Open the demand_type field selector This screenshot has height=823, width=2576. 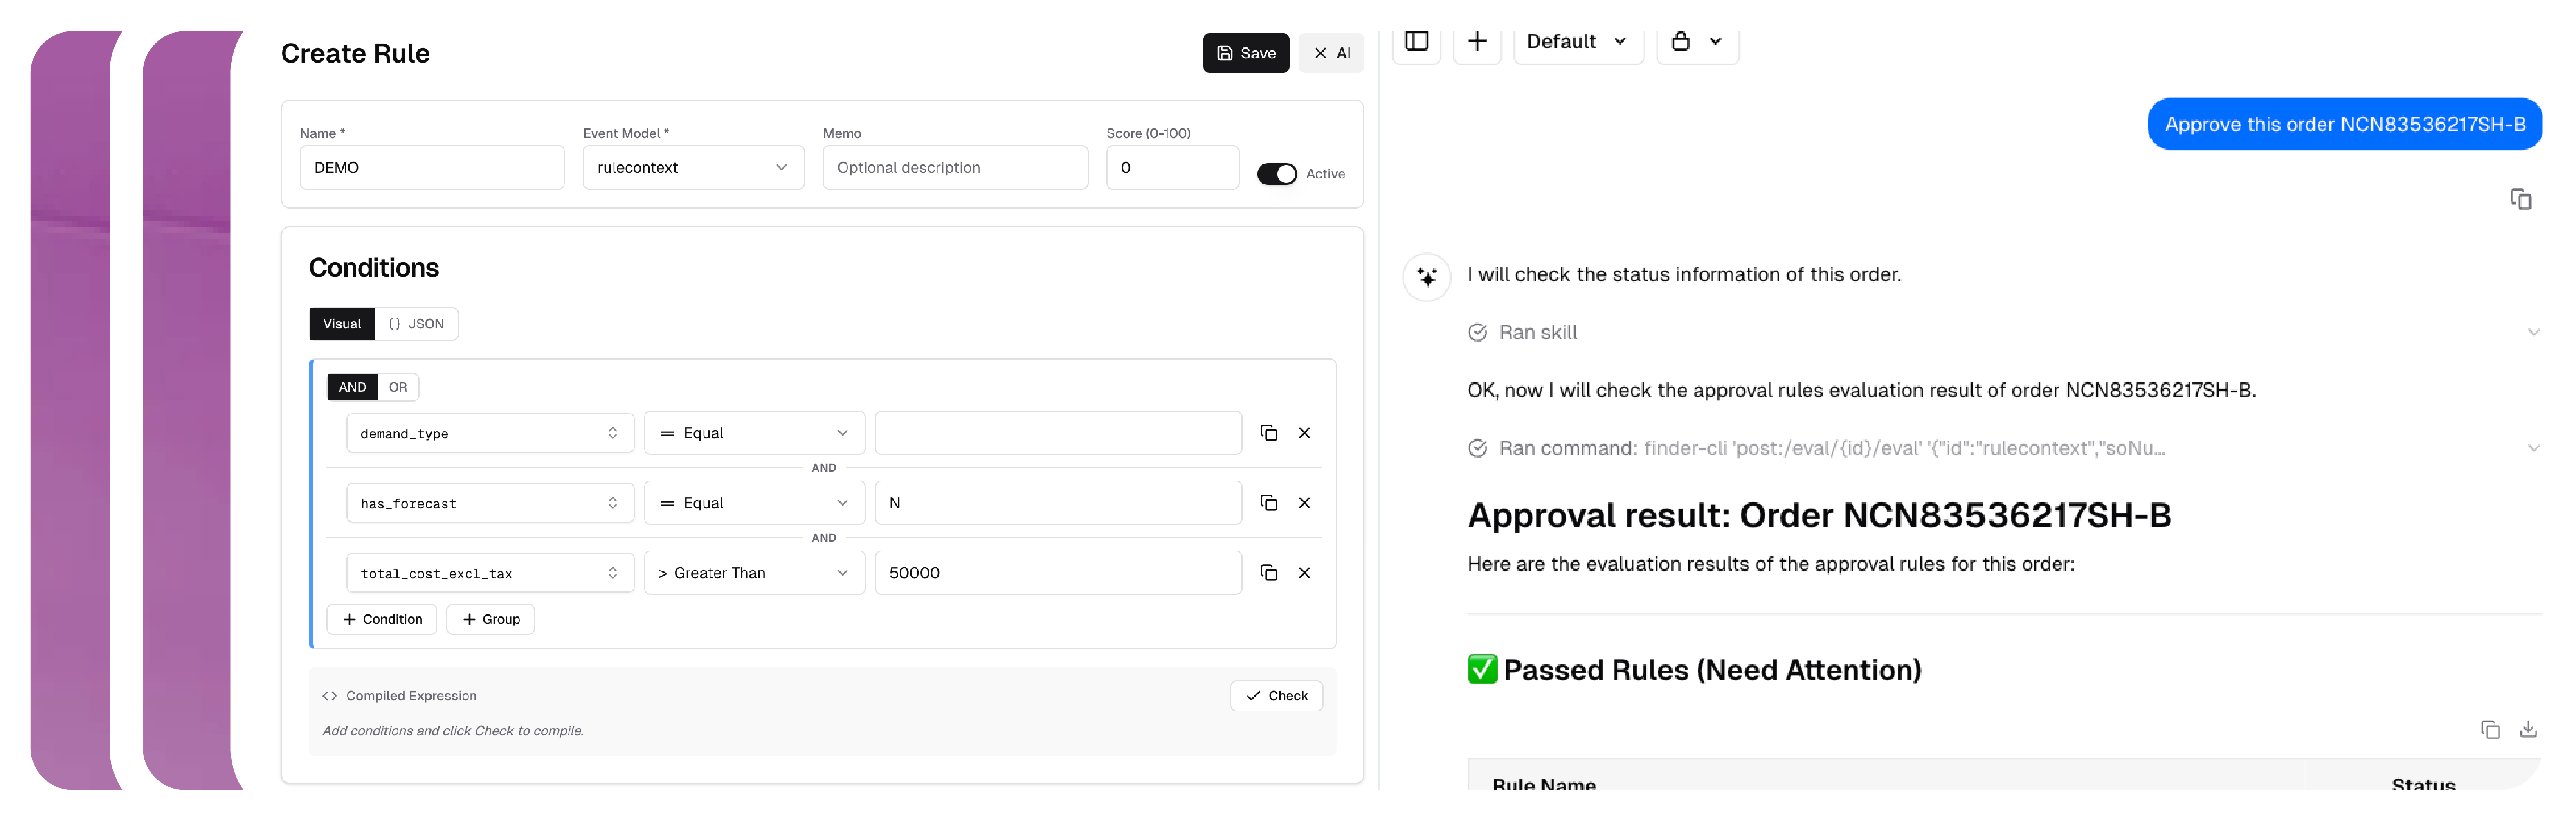click(490, 433)
